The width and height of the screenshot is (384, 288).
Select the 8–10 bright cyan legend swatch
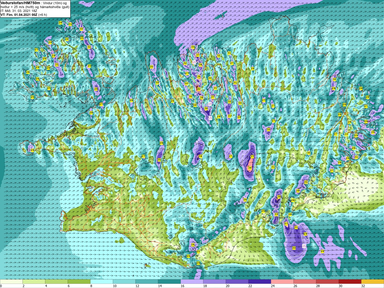coord(102,282)
